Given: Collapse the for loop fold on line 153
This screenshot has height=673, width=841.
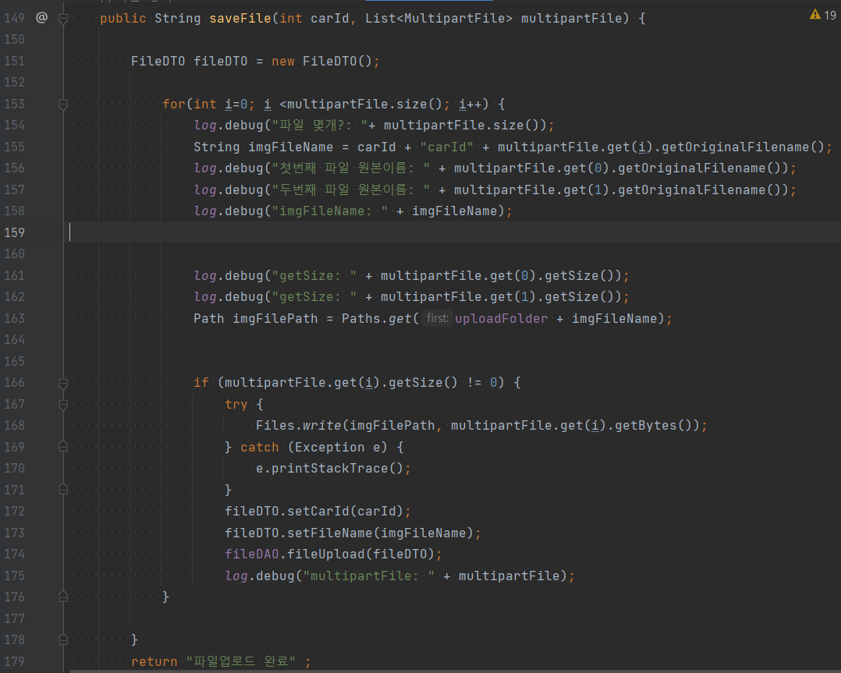Looking at the screenshot, I should click(63, 104).
